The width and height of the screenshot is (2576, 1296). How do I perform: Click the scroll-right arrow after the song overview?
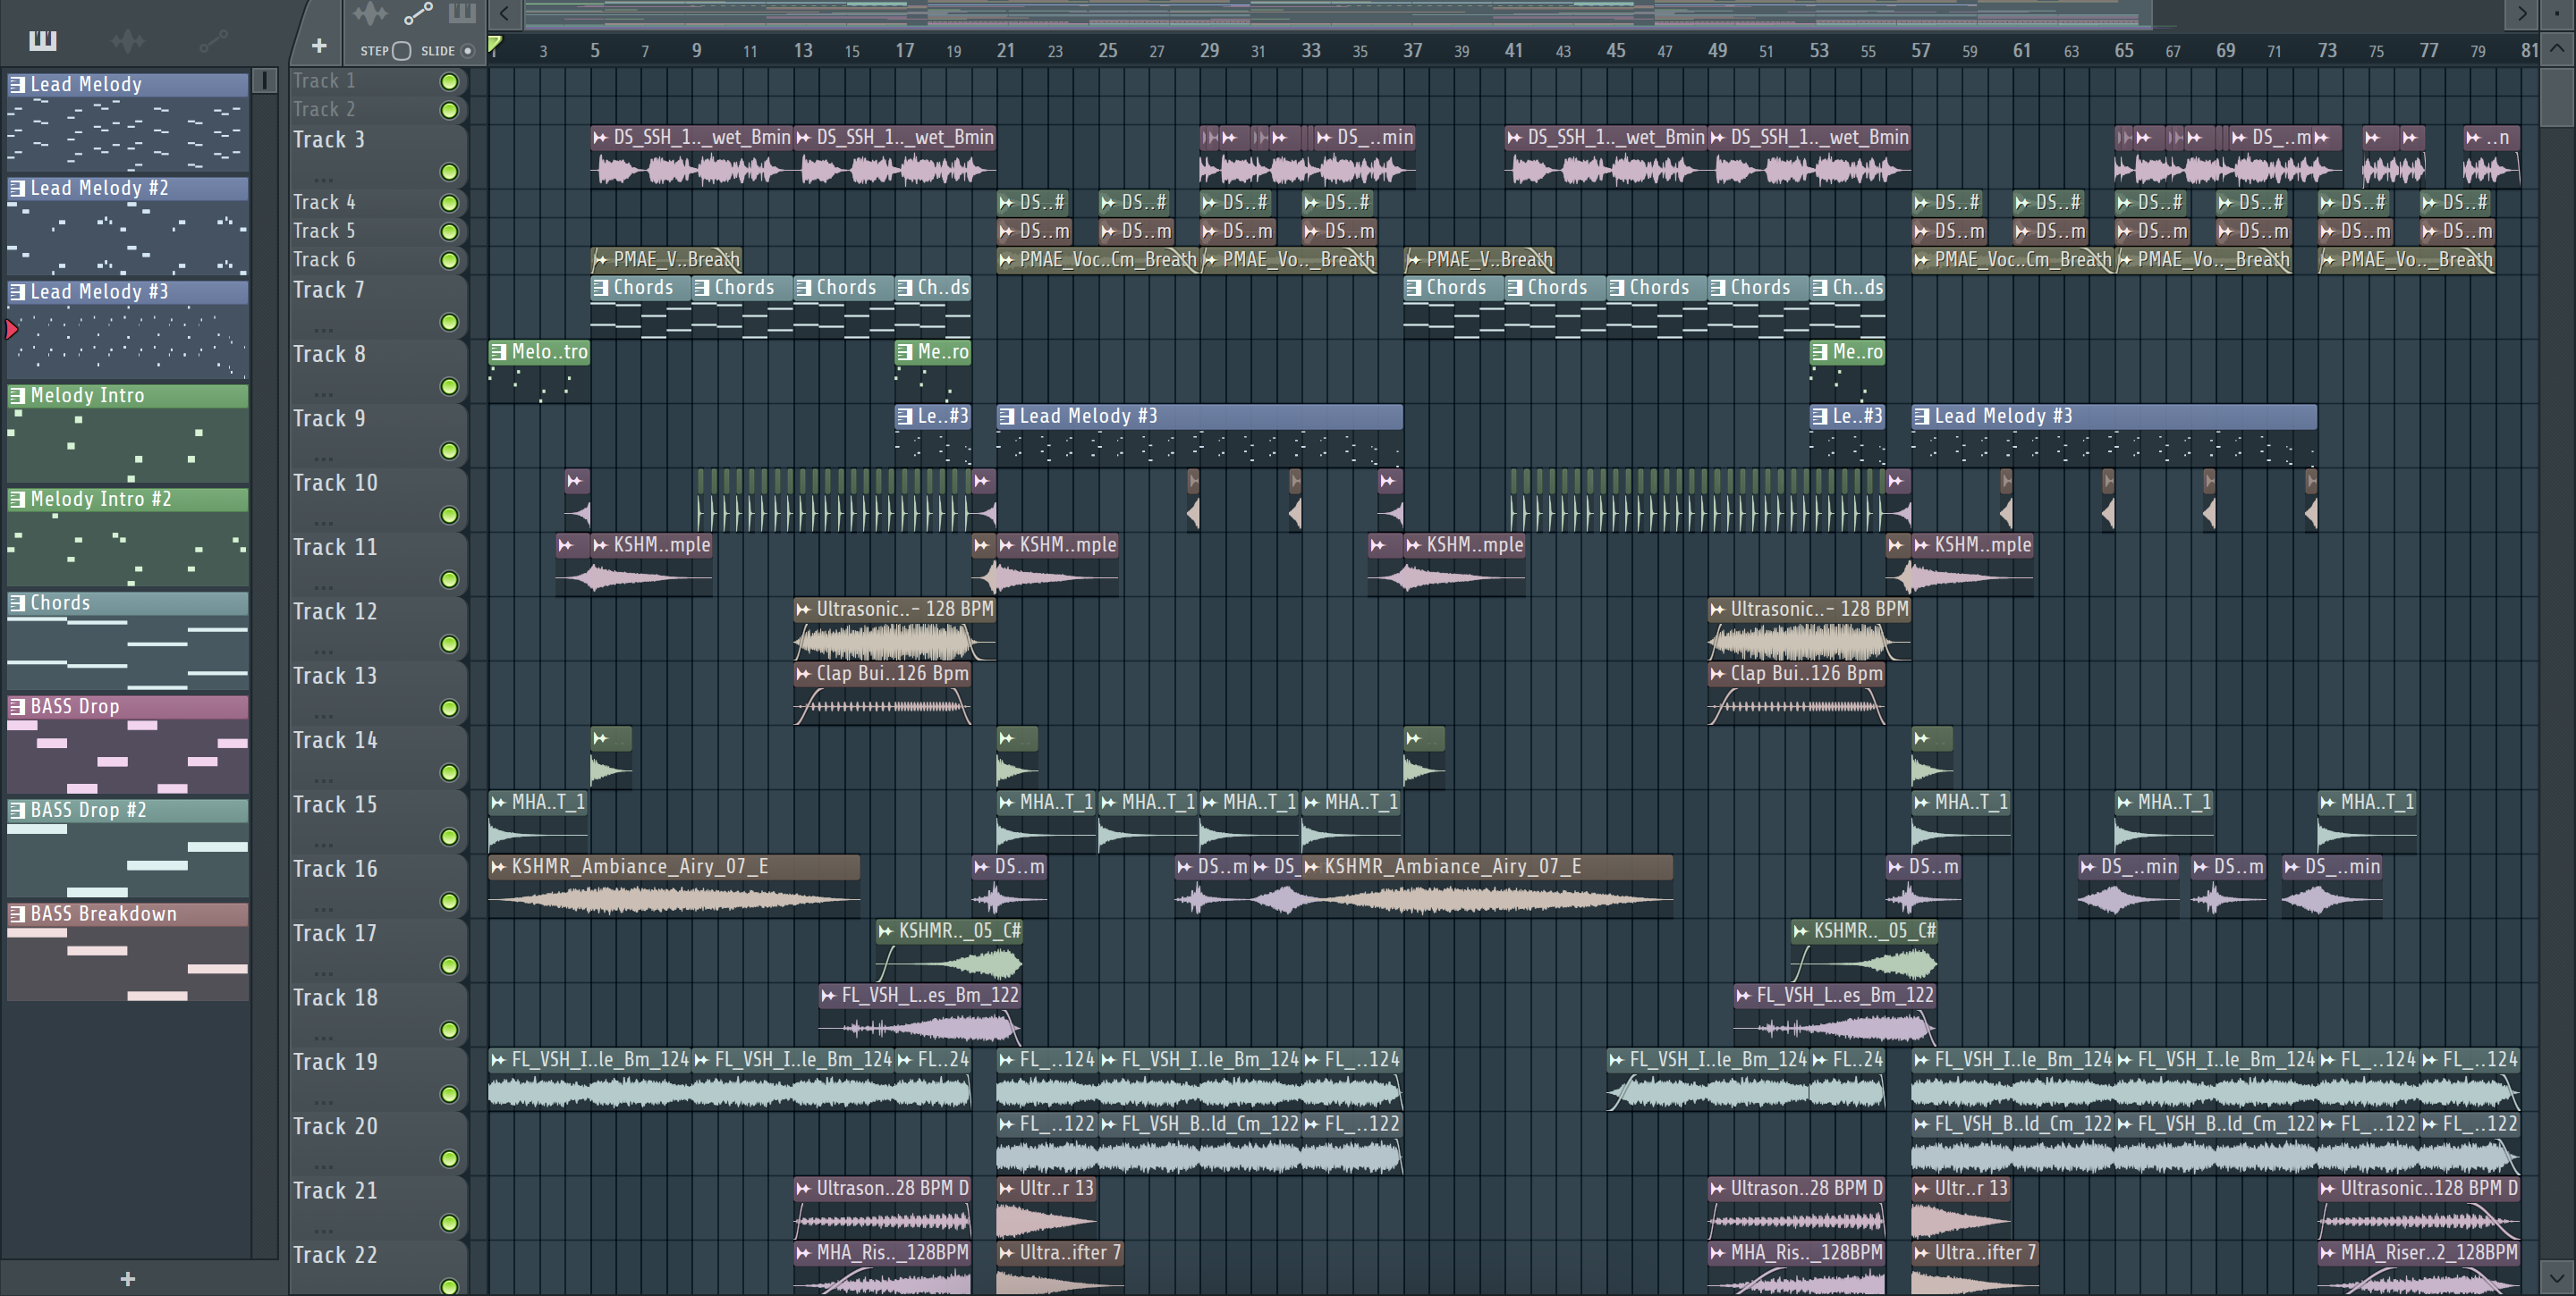[2521, 14]
